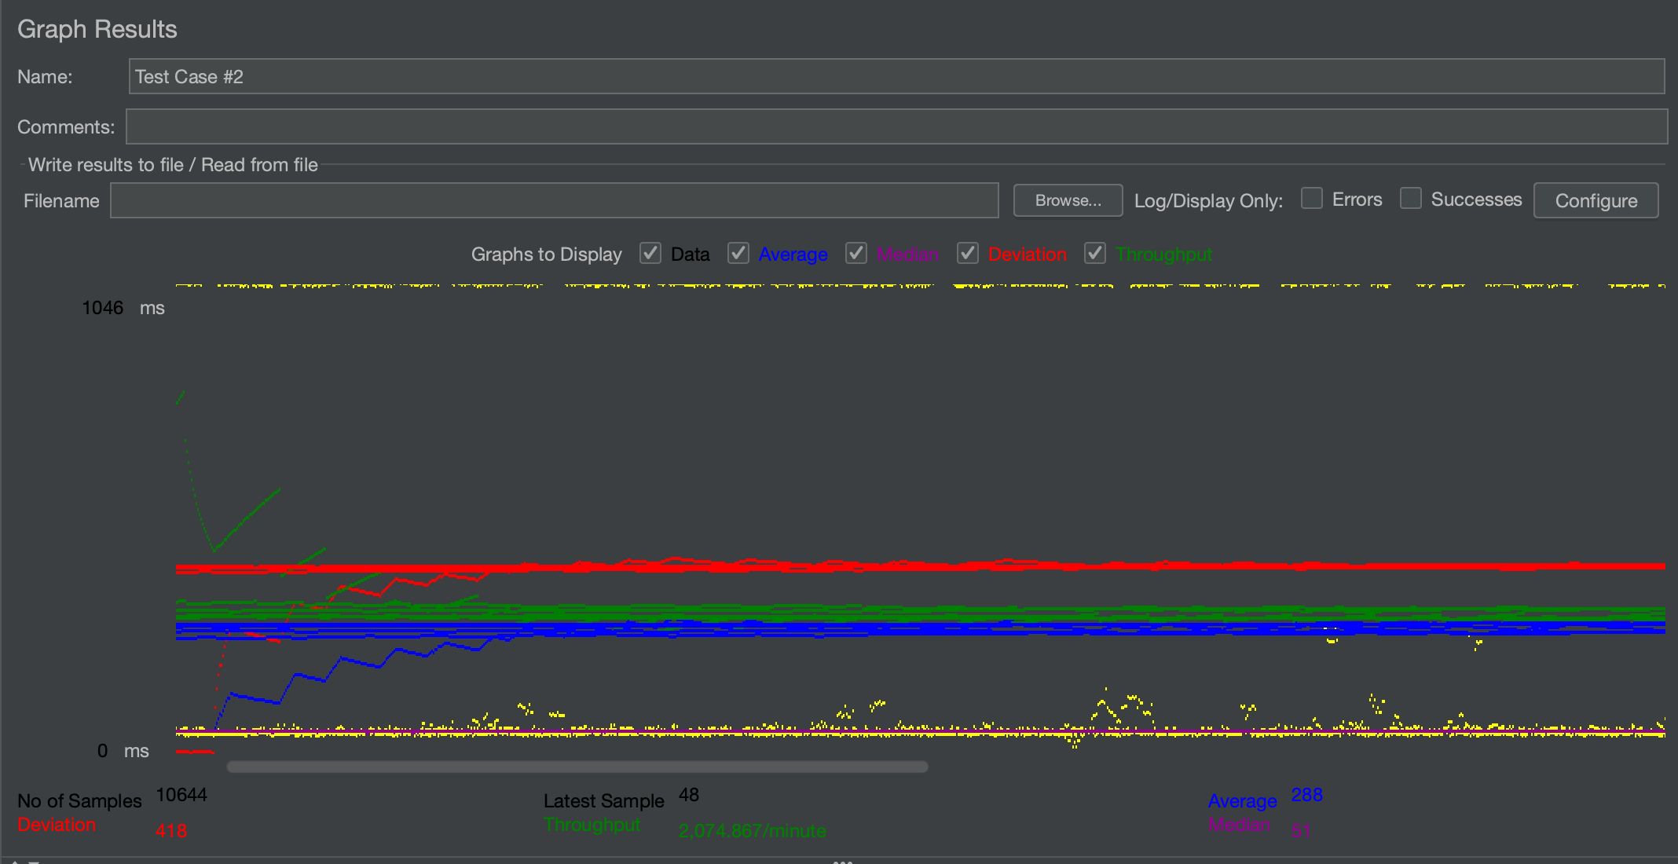1678x864 pixels.
Task: Click the magenta Median legend label at top
Action: (907, 254)
